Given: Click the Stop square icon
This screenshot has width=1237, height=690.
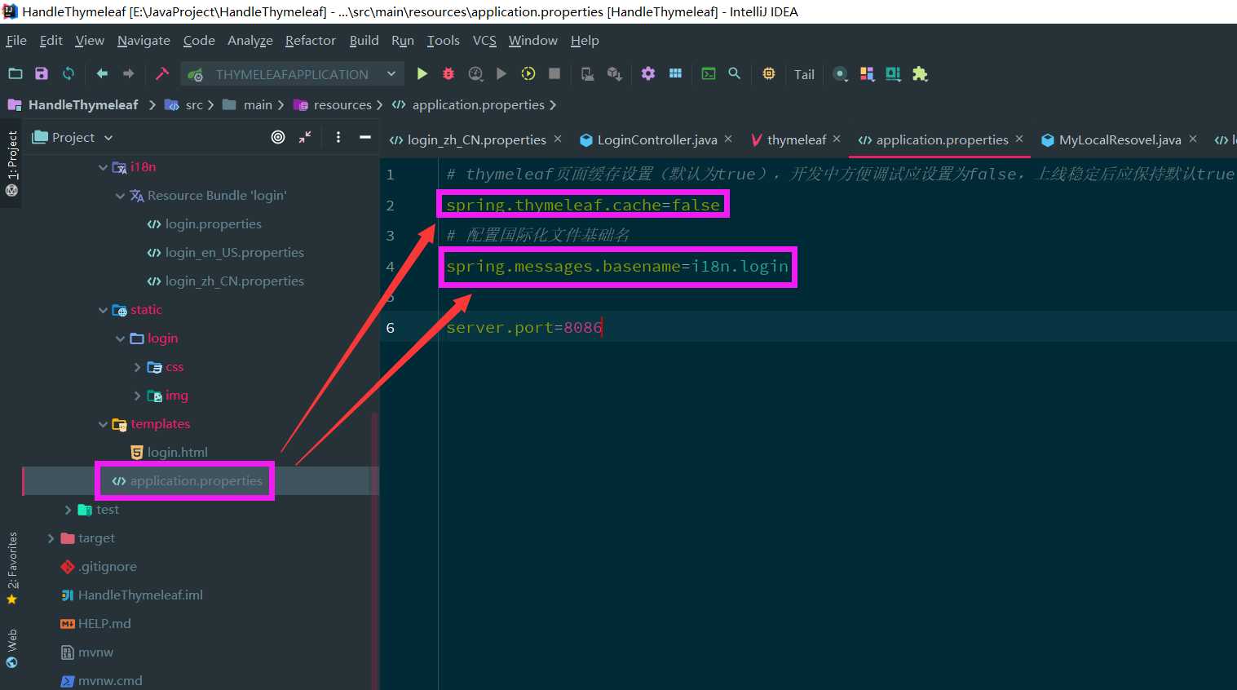Looking at the screenshot, I should (554, 73).
